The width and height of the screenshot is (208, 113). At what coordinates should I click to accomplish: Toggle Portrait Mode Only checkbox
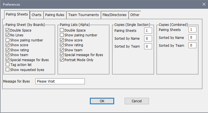click(62, 60)
